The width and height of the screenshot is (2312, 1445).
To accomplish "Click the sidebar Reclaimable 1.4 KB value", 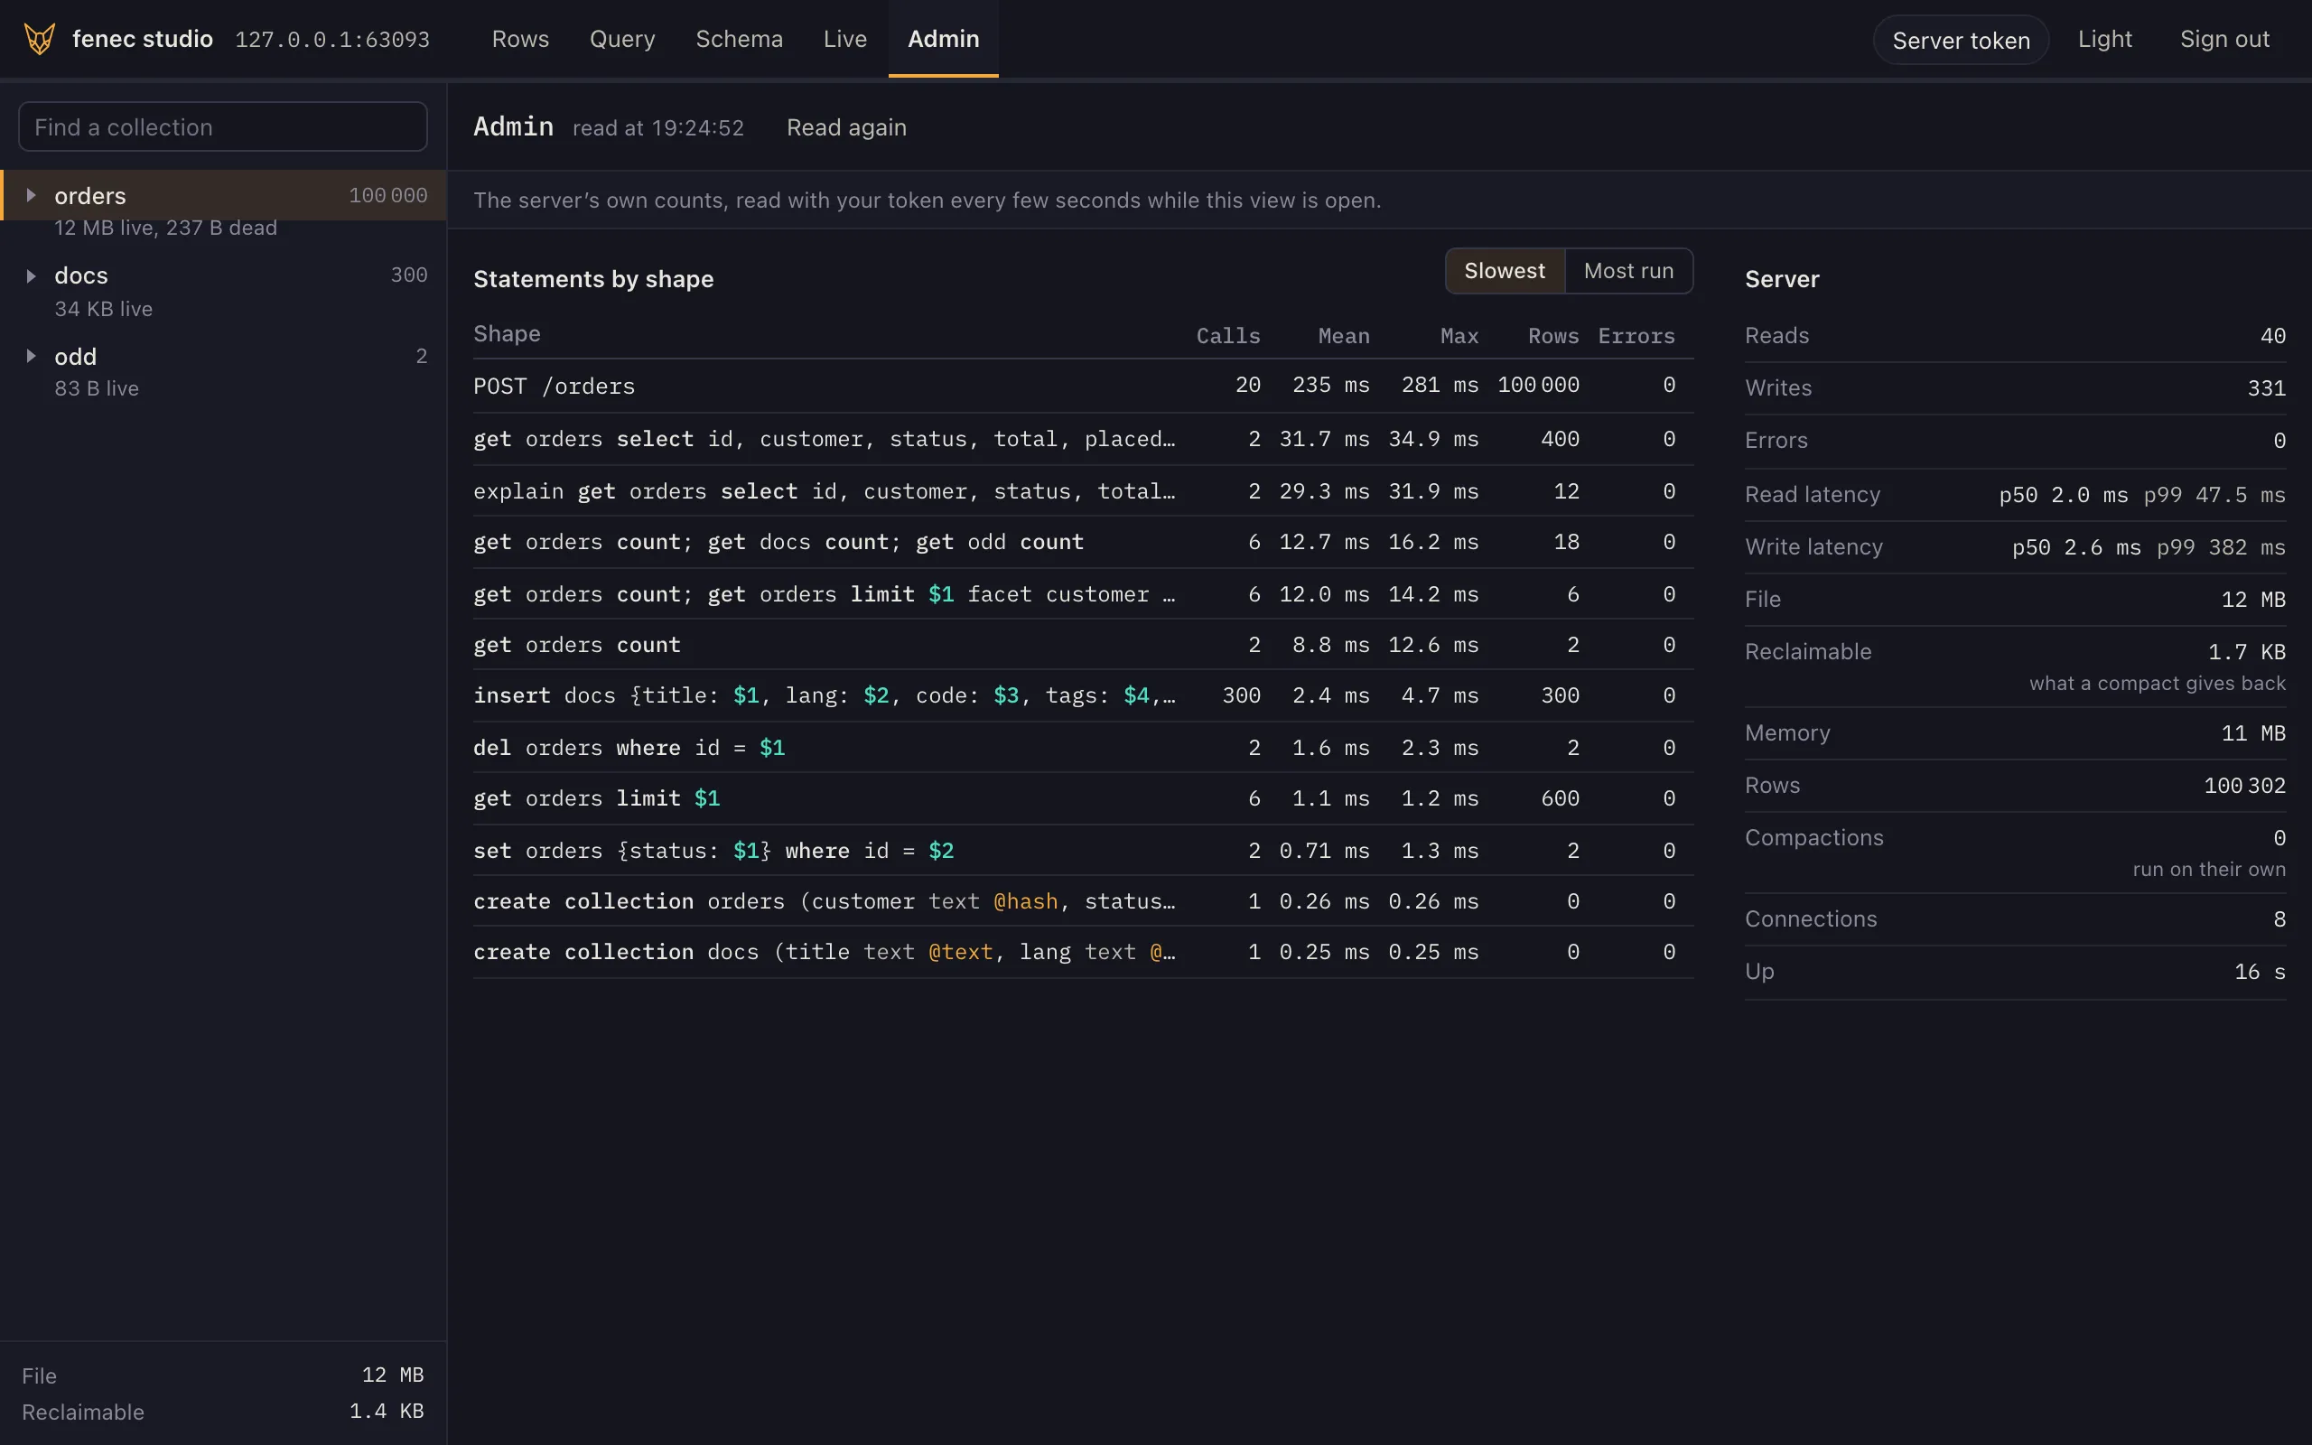I will tap(386, 1412).
